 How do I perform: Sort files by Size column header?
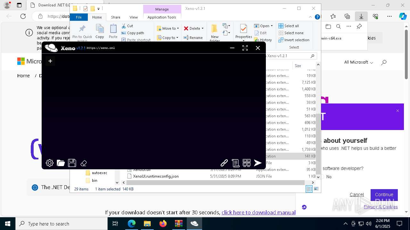click(x=298, y=66)
